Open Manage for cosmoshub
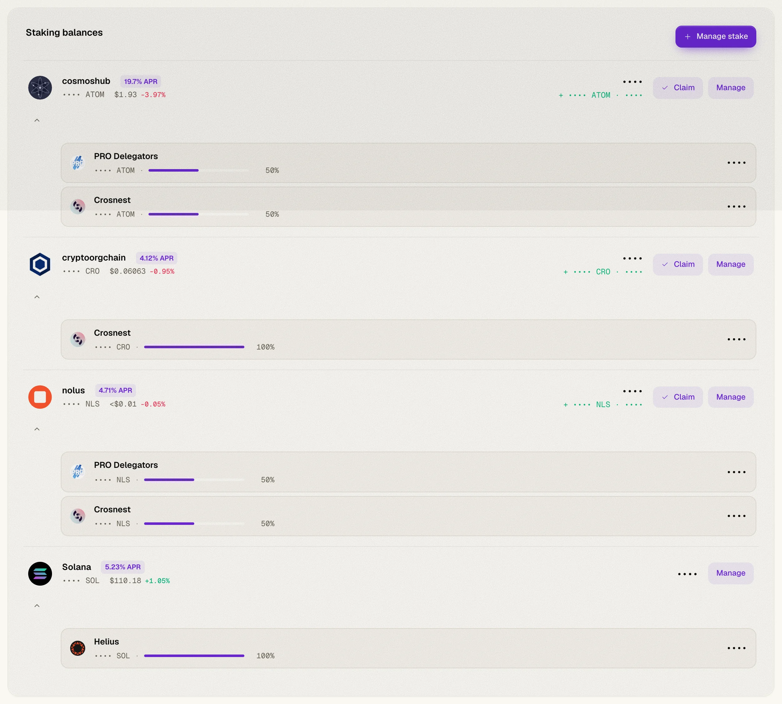 (x=731, y=88)
